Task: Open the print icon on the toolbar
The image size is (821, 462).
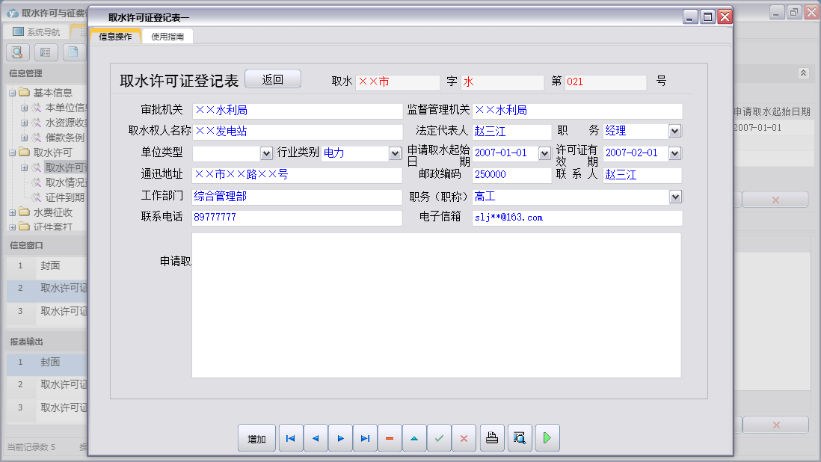Action: click(x=492, y=438)
